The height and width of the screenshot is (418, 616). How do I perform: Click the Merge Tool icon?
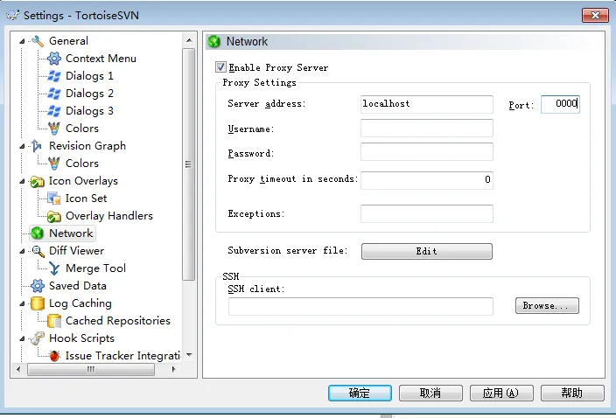(54, 268)
